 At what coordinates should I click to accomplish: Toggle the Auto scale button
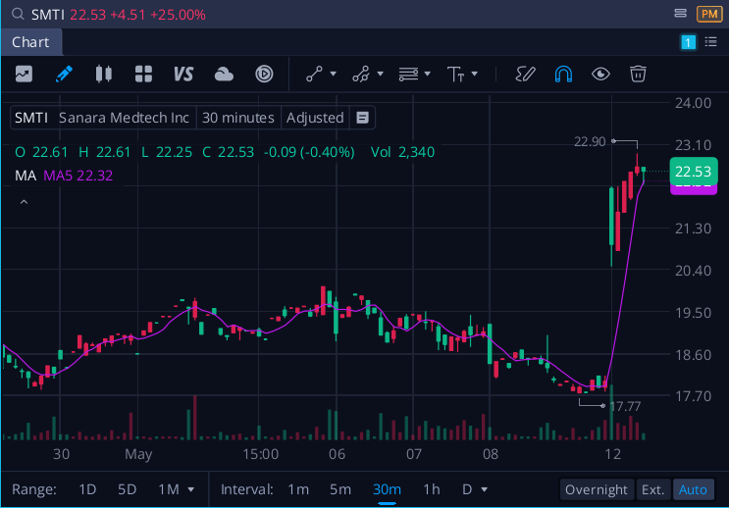(x=694, y=489)
